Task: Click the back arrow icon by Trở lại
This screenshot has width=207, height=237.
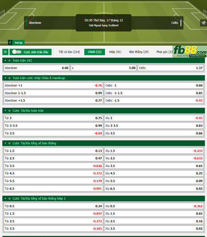Action: coord(10,43)
